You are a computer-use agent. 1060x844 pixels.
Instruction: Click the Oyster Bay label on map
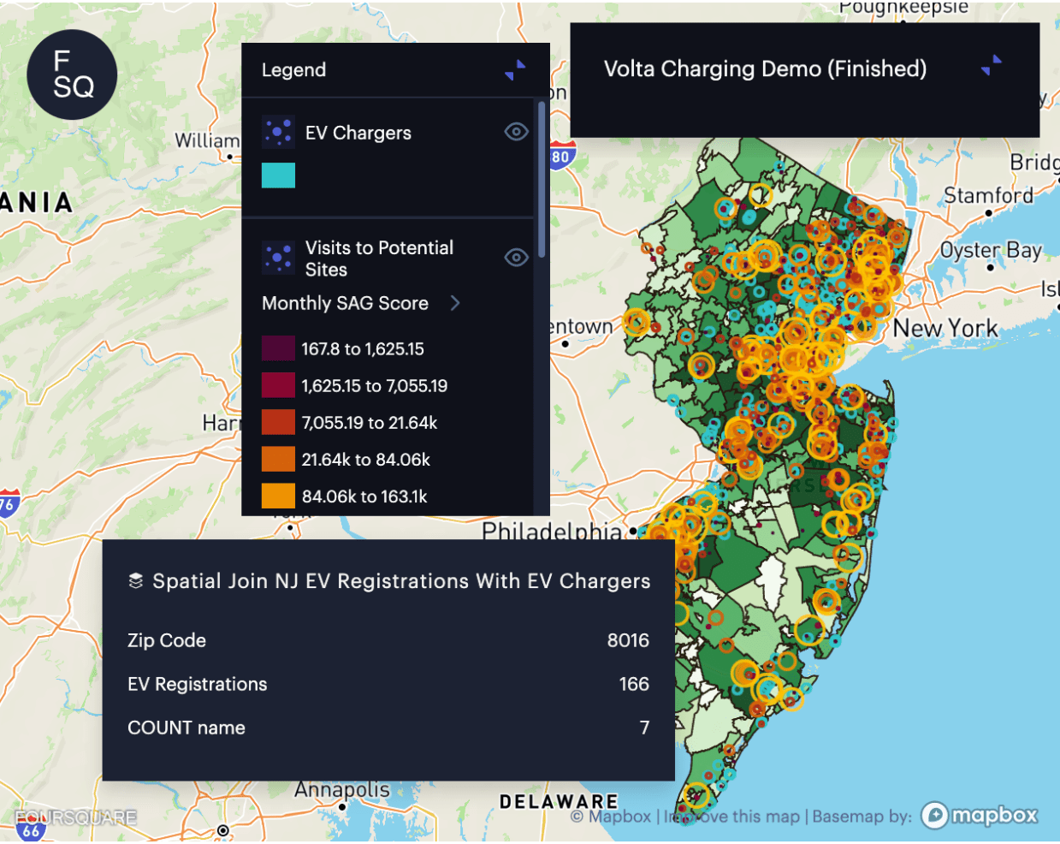click(991, 250)
